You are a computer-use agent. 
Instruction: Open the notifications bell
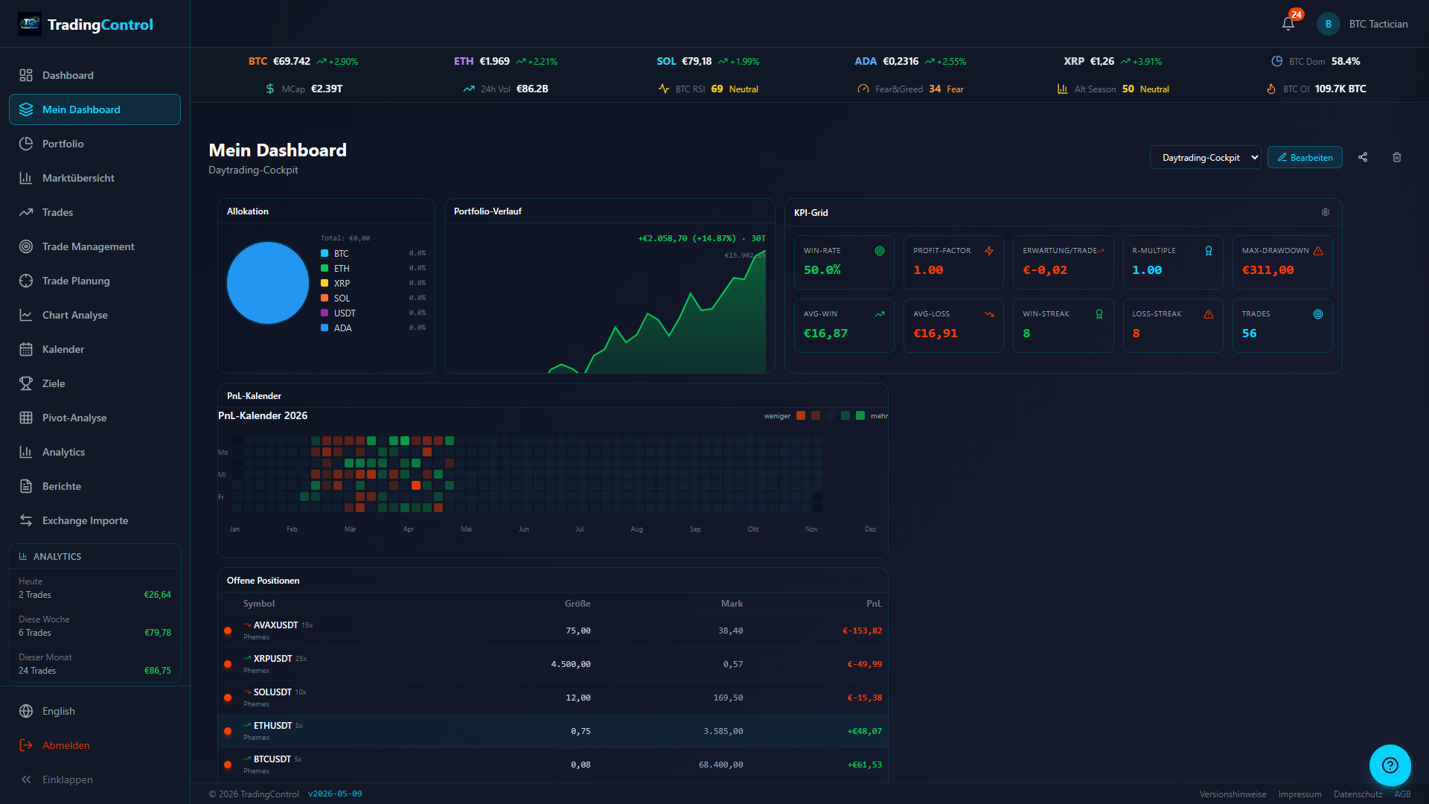1288,24
